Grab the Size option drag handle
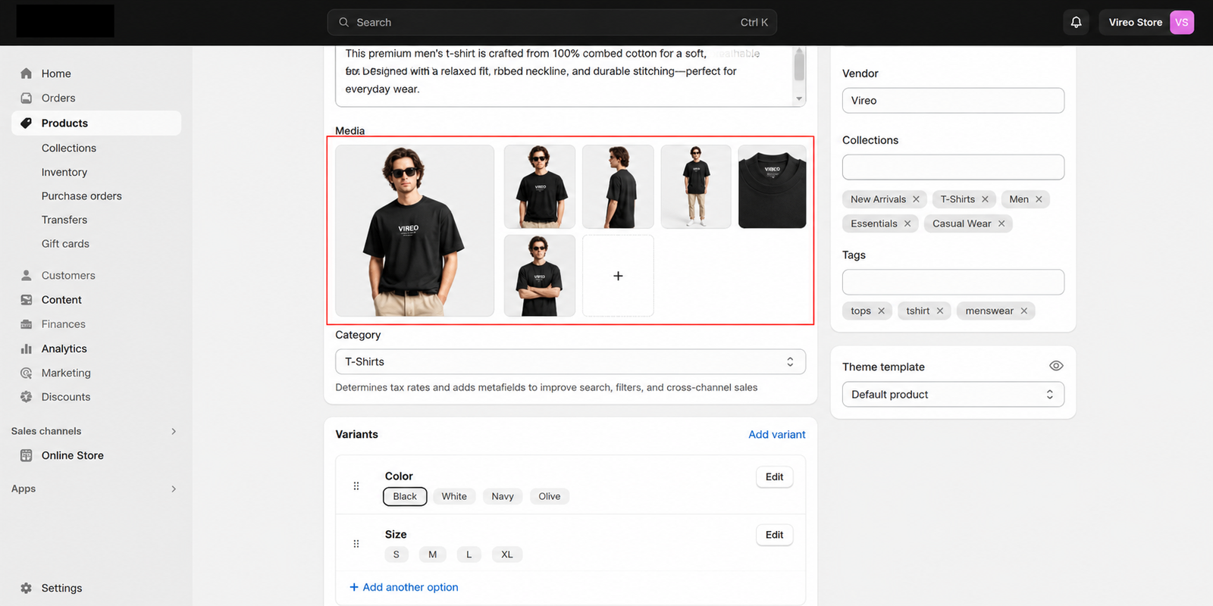 356,544
